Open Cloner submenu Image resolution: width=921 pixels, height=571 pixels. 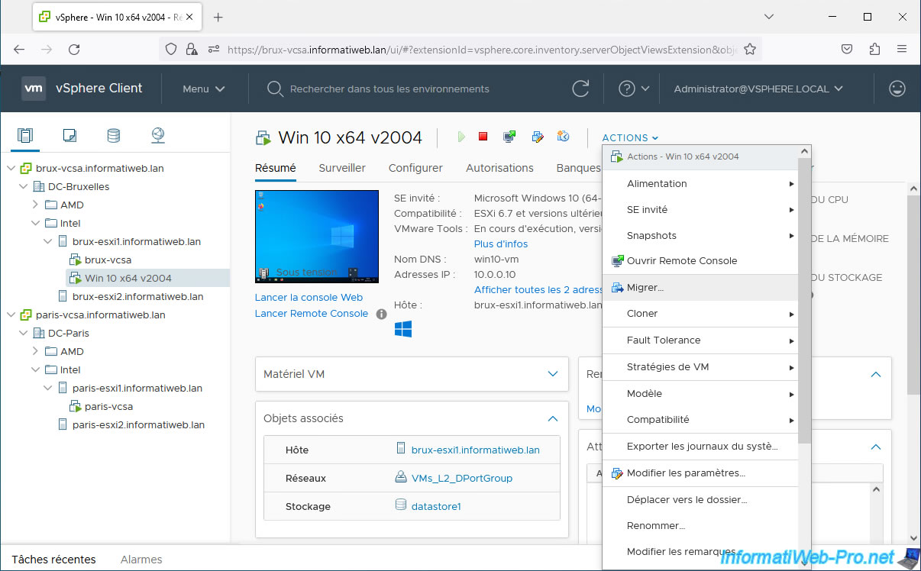701,313
